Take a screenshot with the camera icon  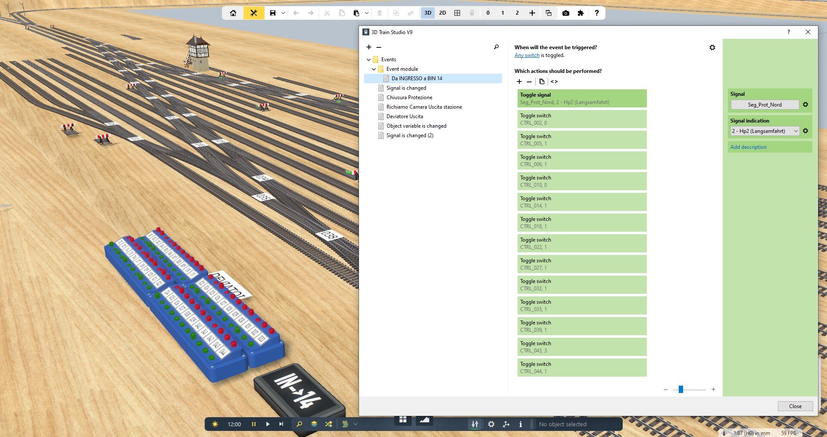(565, 13)
